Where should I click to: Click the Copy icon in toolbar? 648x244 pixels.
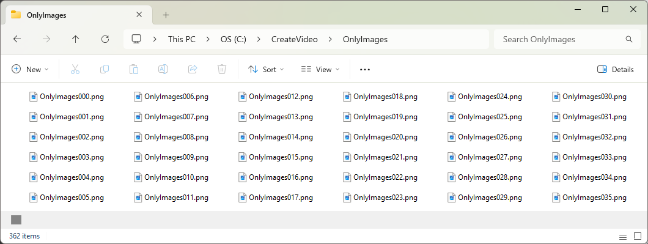pyautogui.click(x=105, y=70)
